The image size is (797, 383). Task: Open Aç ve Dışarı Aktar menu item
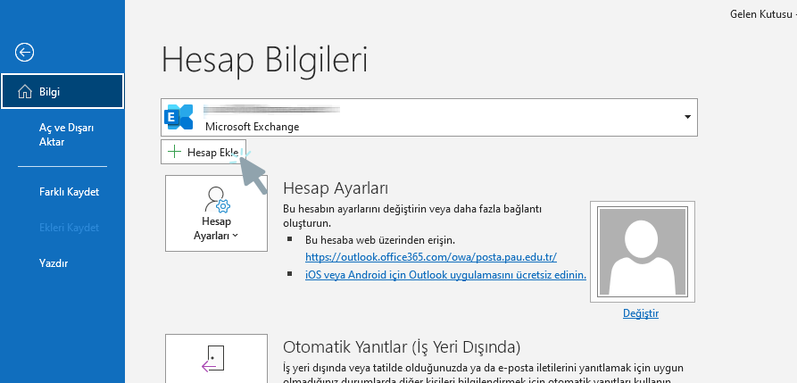pos(67,135)
